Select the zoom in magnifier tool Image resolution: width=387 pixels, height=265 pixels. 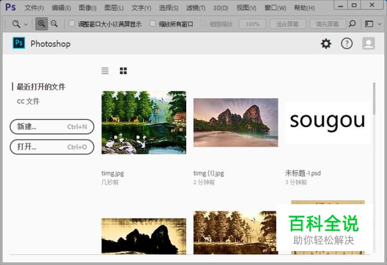(x=41, y=24)
